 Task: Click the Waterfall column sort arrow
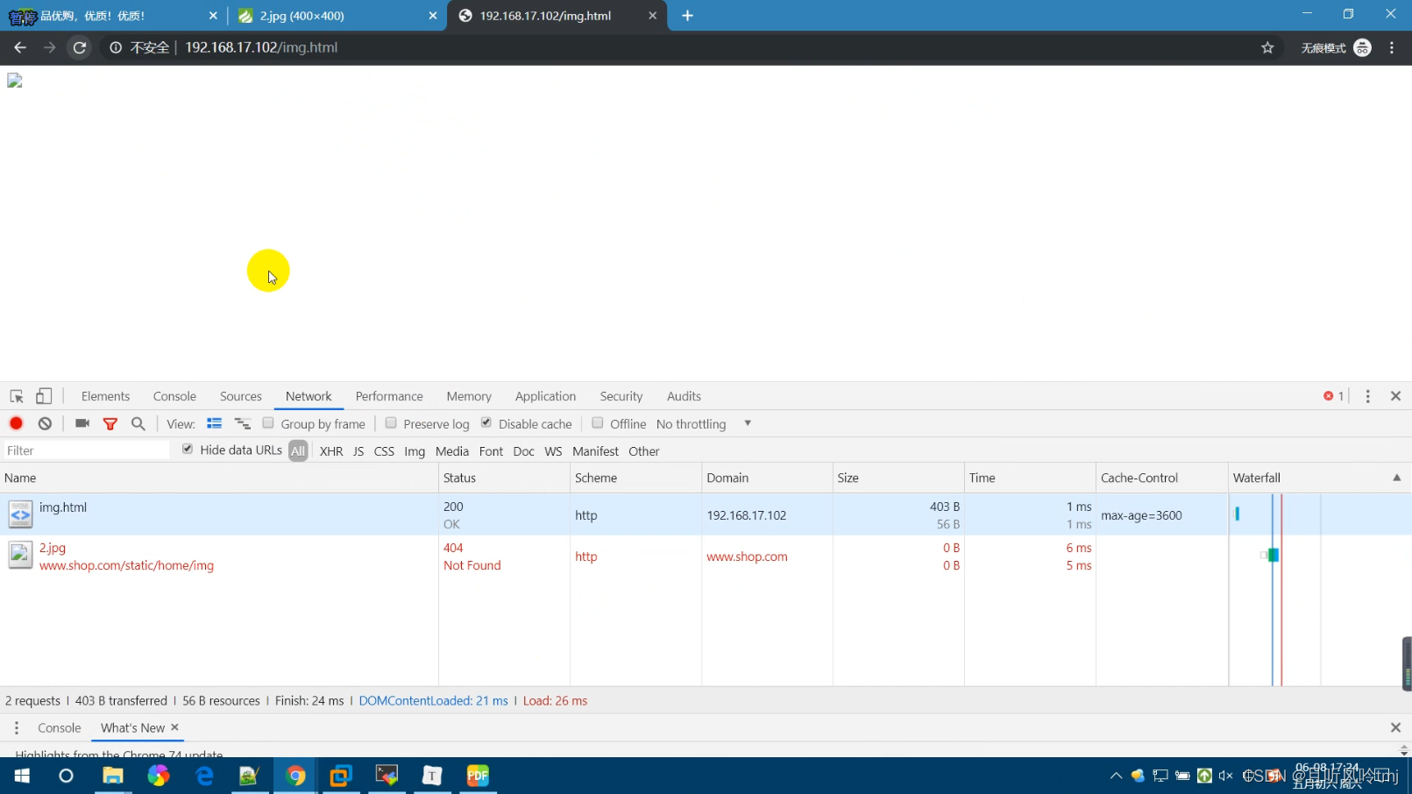click(x=1396, y=478)
